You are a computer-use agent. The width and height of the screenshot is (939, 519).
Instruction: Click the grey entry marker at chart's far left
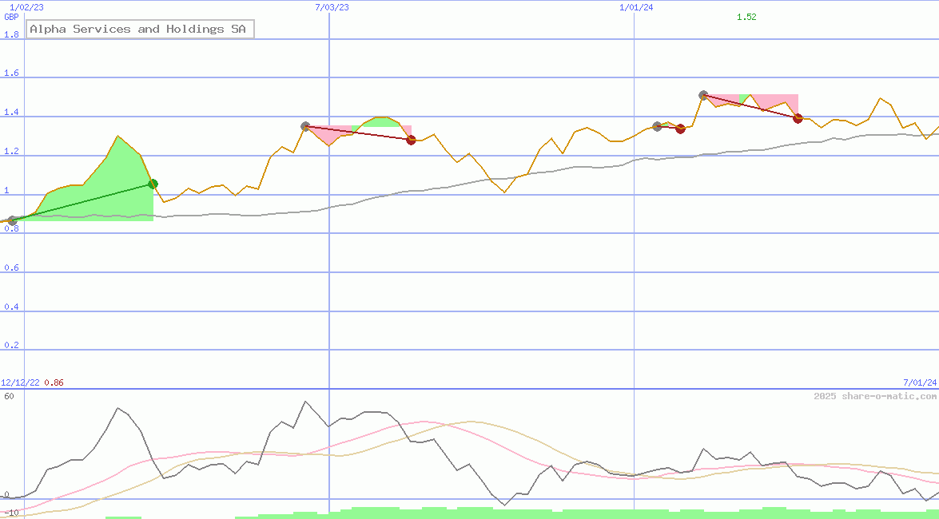click(x=12, y=220)
